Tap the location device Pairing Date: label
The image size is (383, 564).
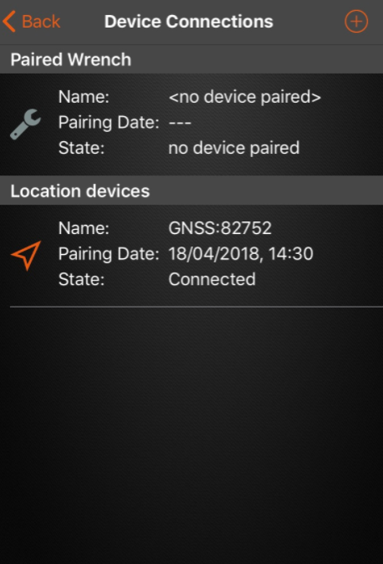109,254
